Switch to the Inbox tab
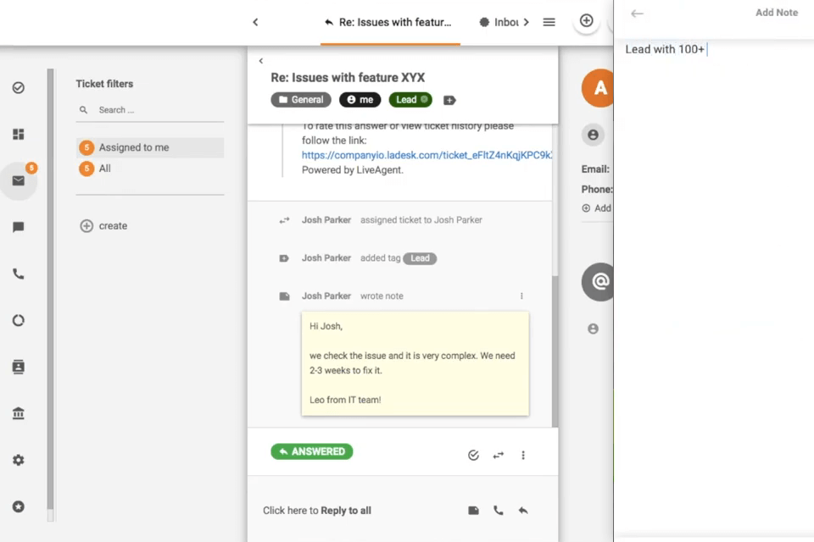 tap(499, 22)
